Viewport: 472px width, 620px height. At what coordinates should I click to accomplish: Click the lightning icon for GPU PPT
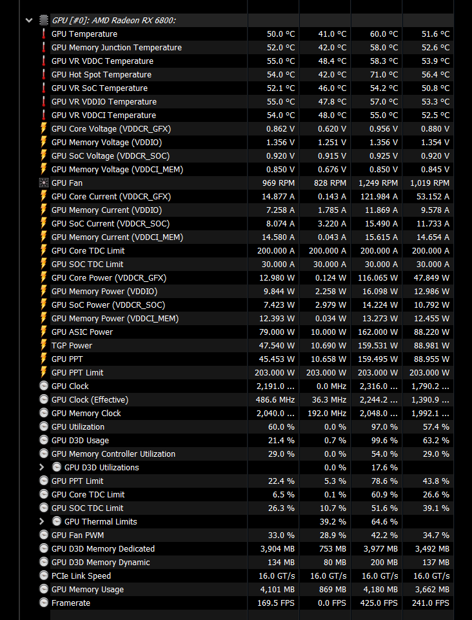44,359
